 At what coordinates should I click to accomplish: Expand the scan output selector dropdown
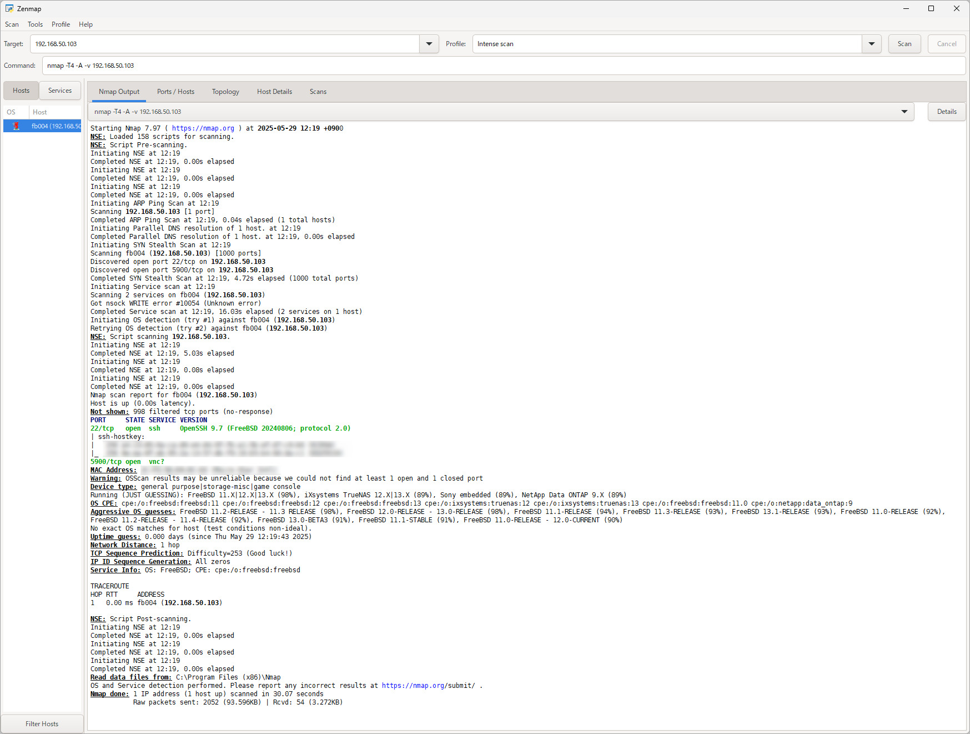904,112
